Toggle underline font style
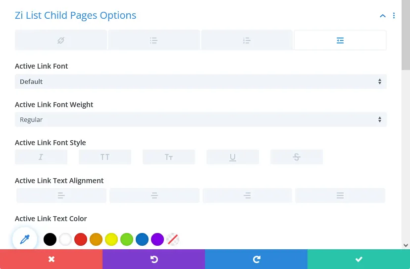Image resolution: width=410 pixels, height=269 pixels. [x=233, y=157]
